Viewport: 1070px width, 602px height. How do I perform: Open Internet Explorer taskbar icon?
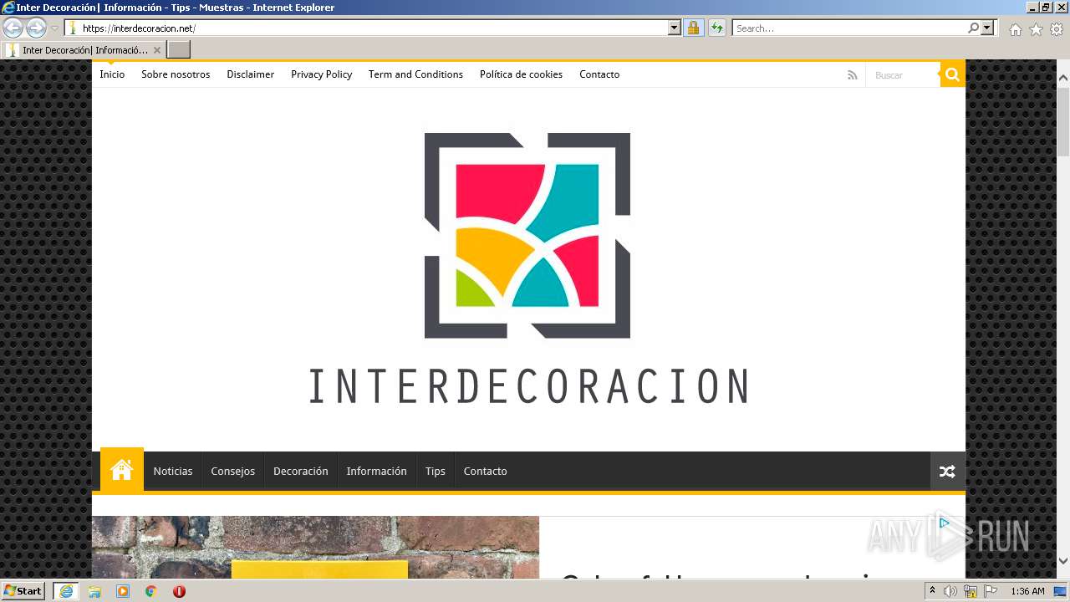(66, 591)
